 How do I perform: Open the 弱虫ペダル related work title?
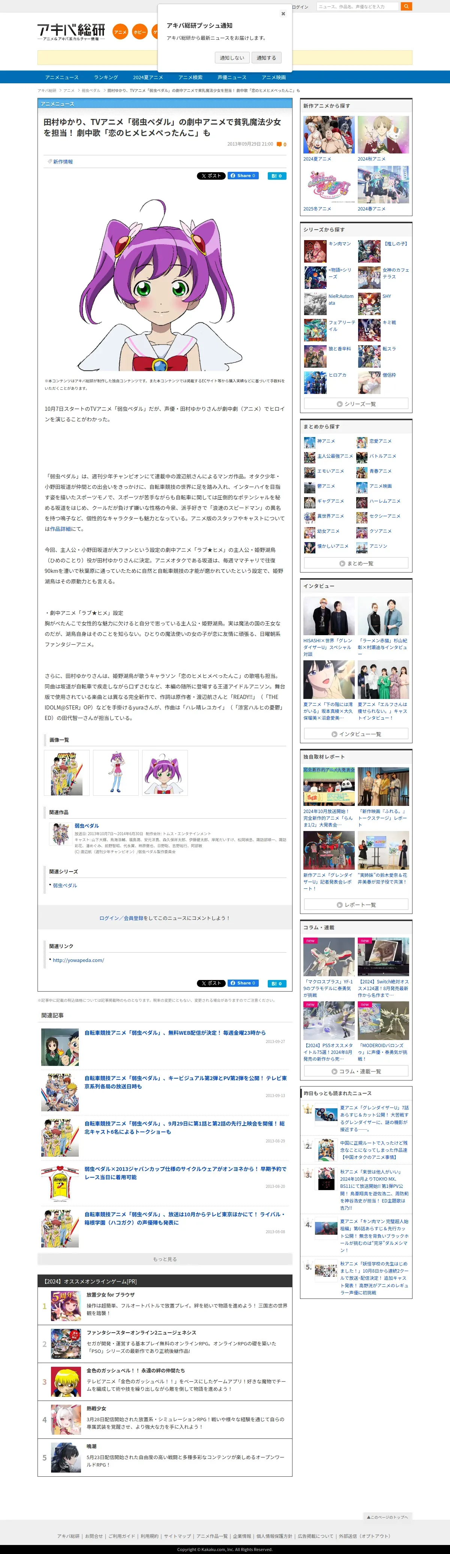point(87,826)
